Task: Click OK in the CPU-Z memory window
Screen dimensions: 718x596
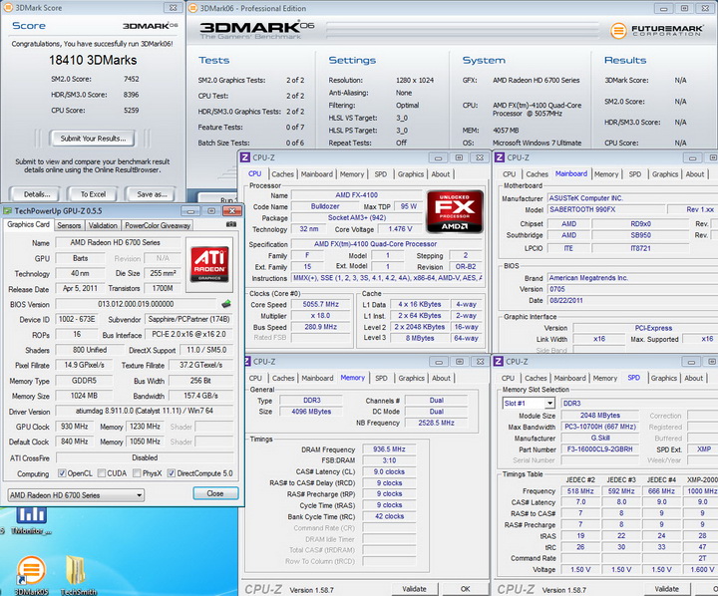Action: (x=466, y=589)
